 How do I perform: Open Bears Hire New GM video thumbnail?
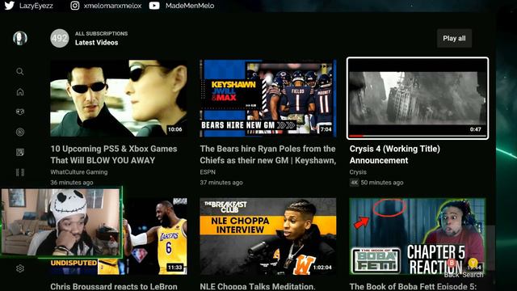tap(268, 99)
